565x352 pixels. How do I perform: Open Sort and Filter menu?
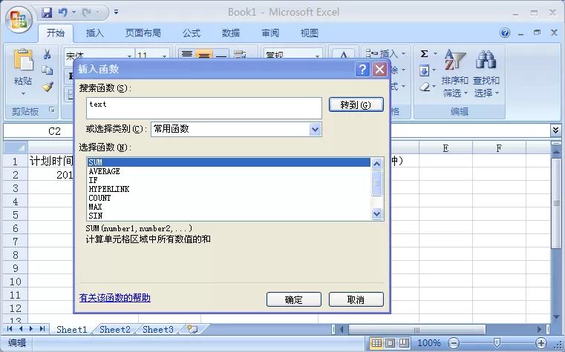coord(454,73)
